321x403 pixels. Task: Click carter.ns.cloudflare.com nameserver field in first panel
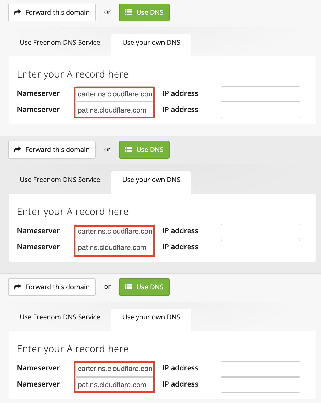pos(115,94)
